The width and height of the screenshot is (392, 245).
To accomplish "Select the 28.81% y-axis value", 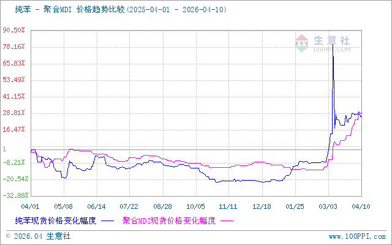I will coord(13,113).
